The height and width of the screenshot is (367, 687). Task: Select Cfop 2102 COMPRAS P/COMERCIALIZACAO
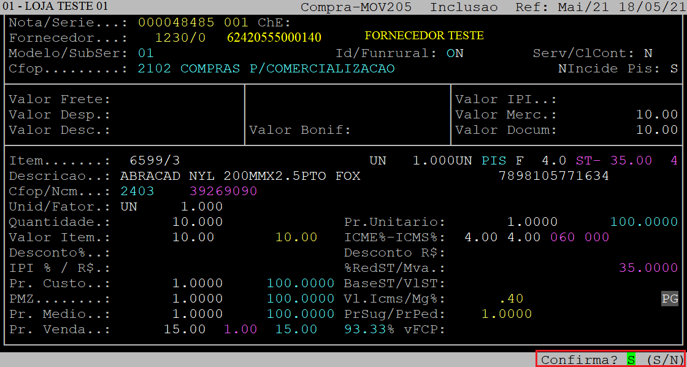pos(266,69)
